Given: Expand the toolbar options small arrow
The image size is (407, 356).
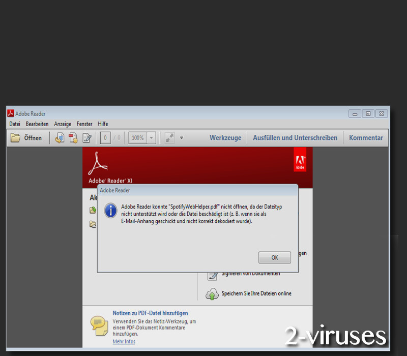Looking at the screenshot, I should pos(182,138).
